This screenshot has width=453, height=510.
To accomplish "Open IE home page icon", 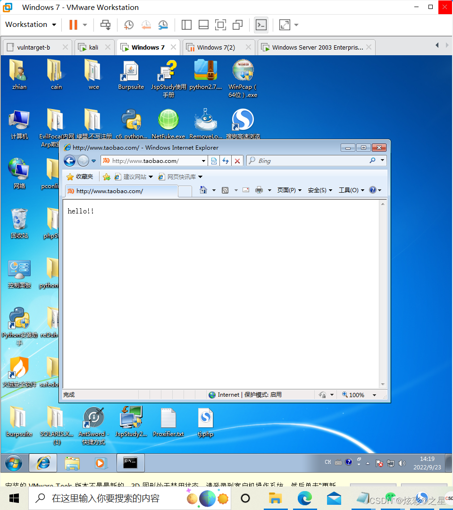I will (x=203, y=190).
